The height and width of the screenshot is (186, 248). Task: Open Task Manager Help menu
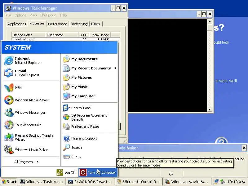click(64, 15)
